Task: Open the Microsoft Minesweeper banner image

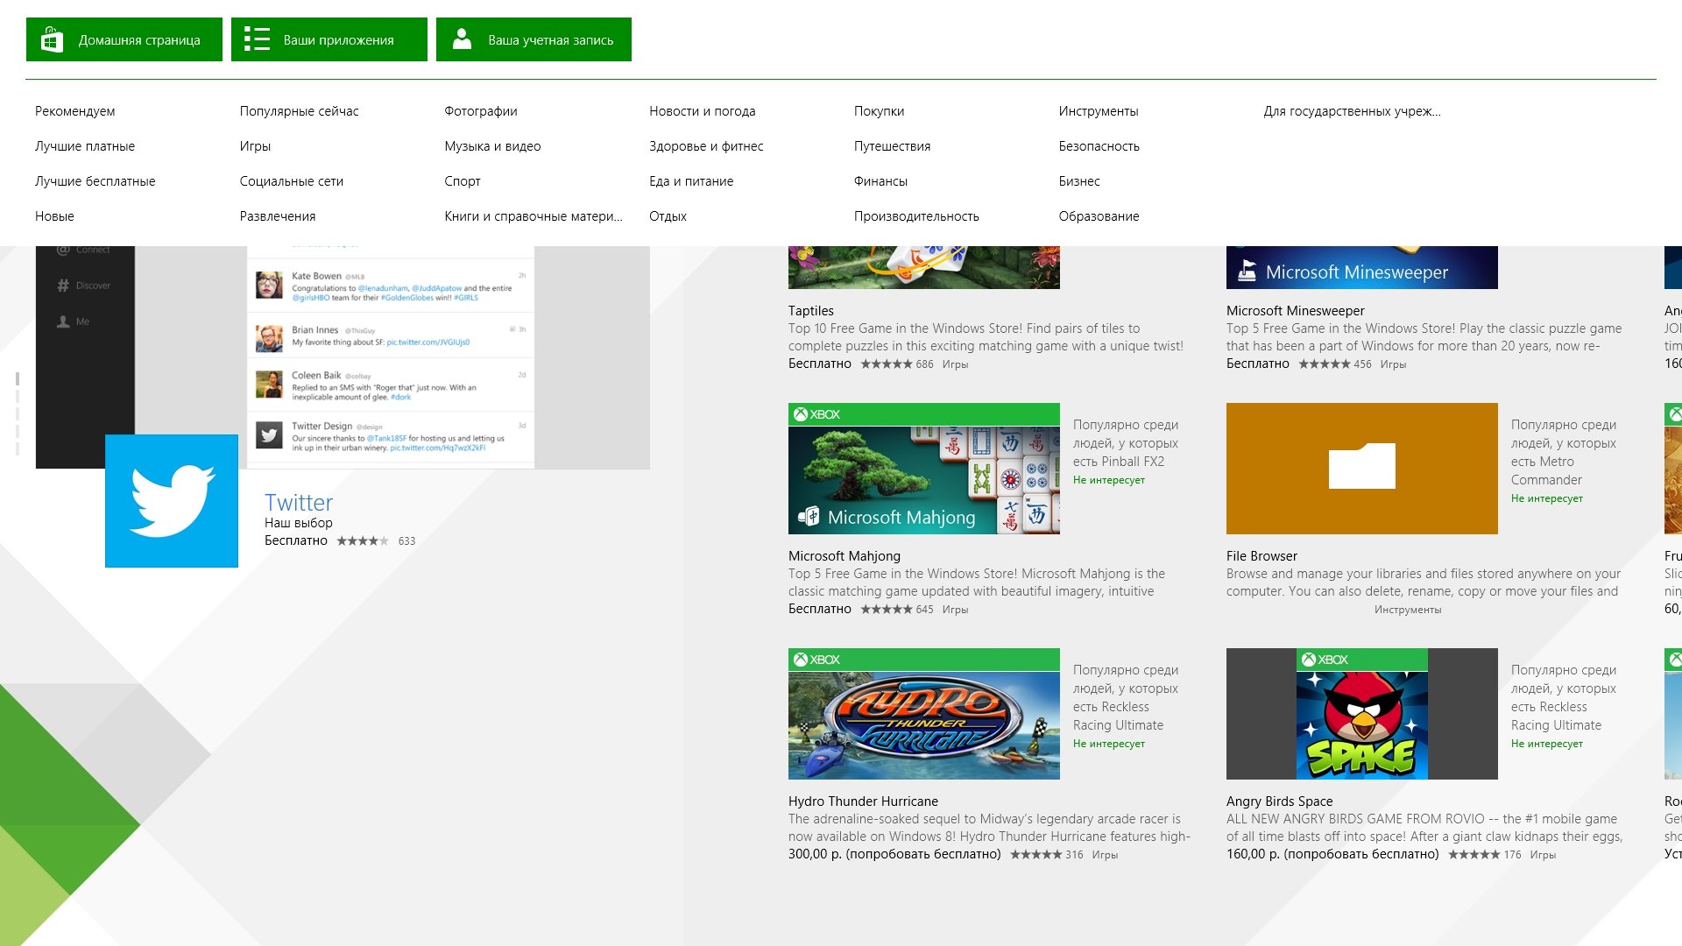Action: (1362, 267)
